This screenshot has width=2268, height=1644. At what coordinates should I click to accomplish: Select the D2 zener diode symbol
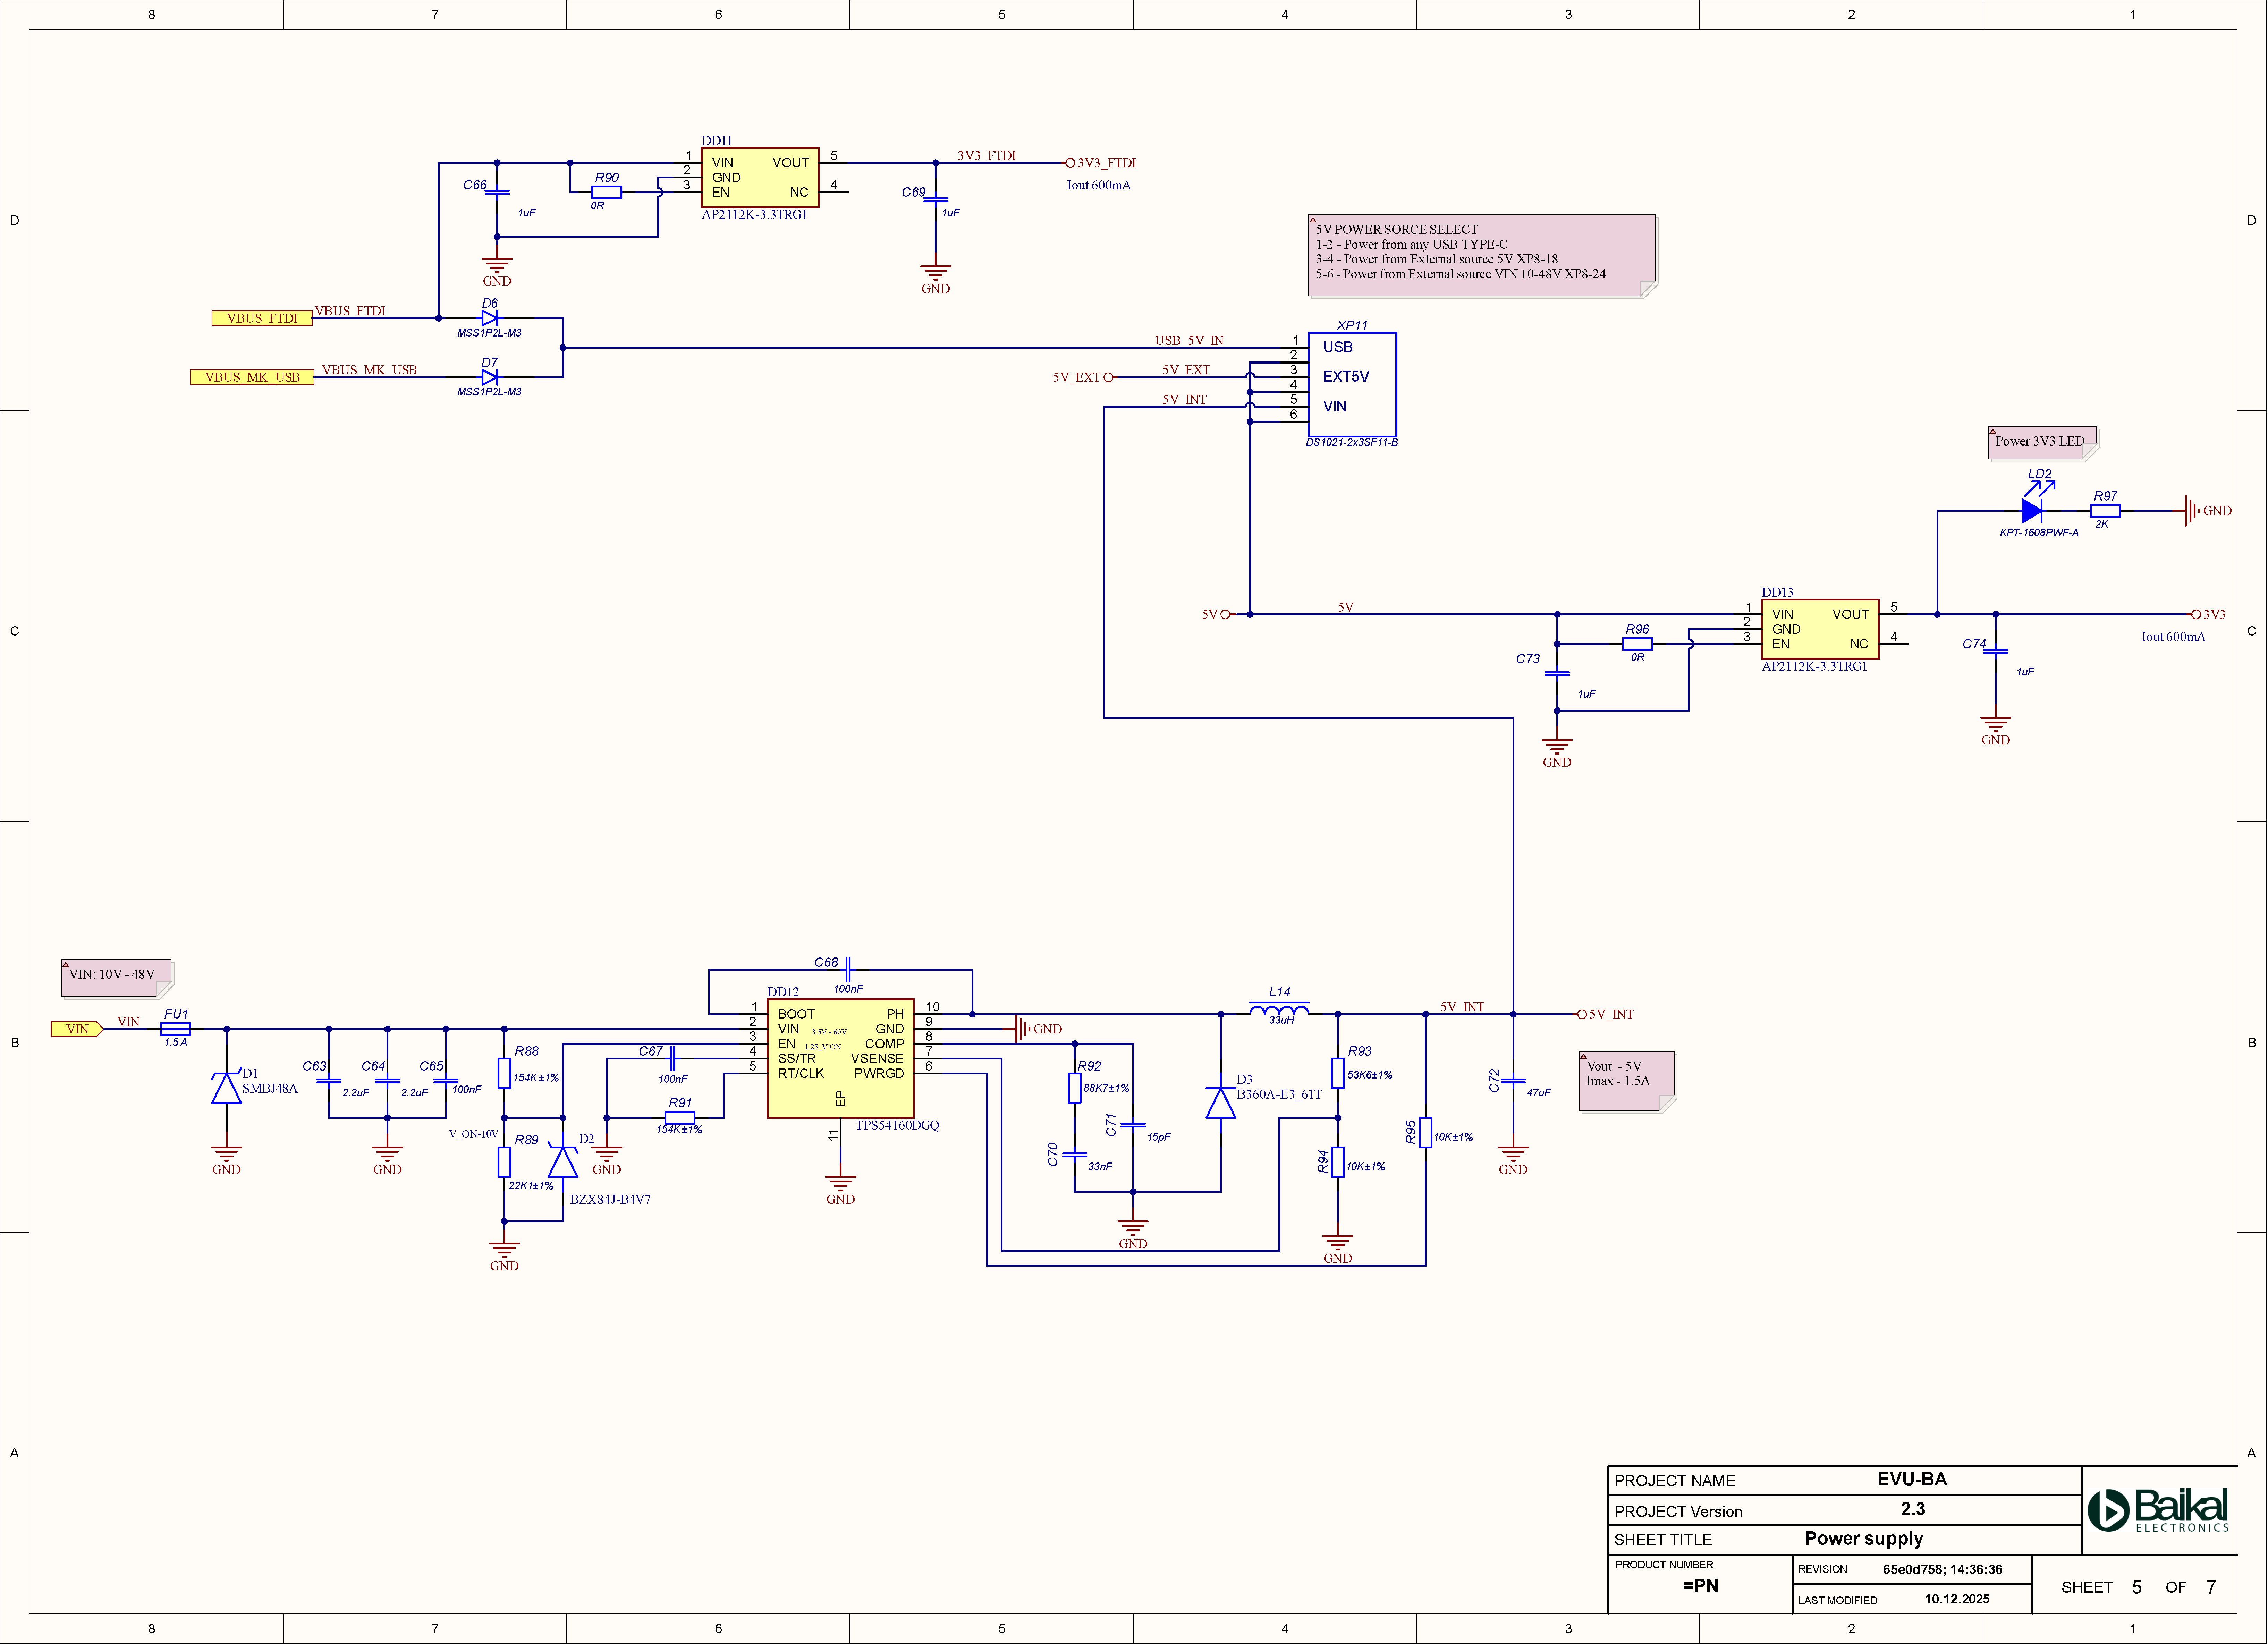(x=562, y=1162)
